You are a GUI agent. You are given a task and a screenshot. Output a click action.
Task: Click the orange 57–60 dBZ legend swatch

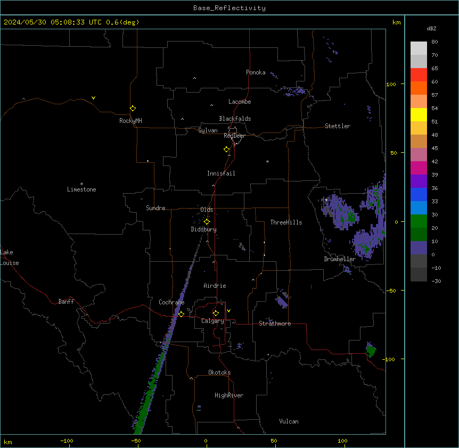419,88
